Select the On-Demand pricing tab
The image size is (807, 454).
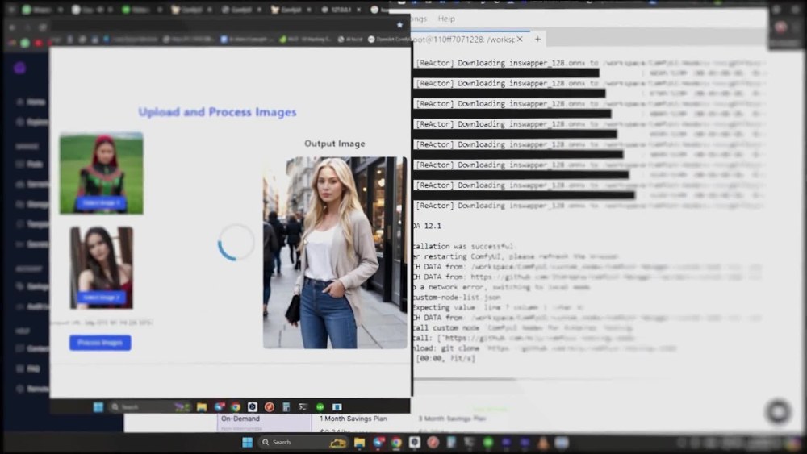pyautogui.click(x=264, y=422)
